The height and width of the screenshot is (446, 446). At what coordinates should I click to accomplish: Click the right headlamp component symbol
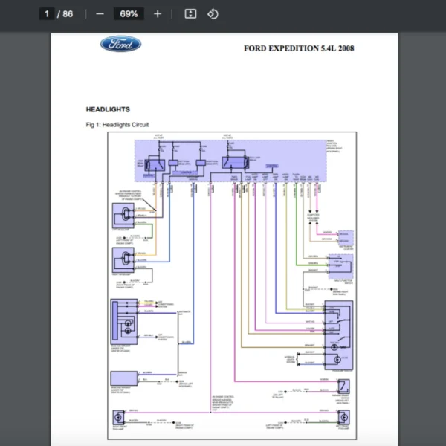[123, 260]
